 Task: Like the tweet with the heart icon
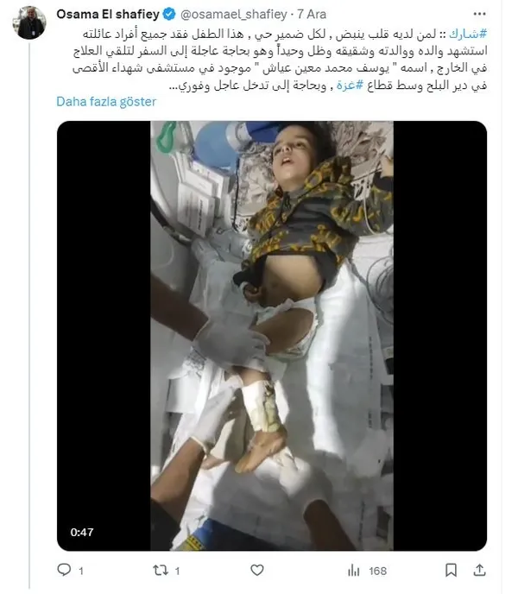pos(257,570)
